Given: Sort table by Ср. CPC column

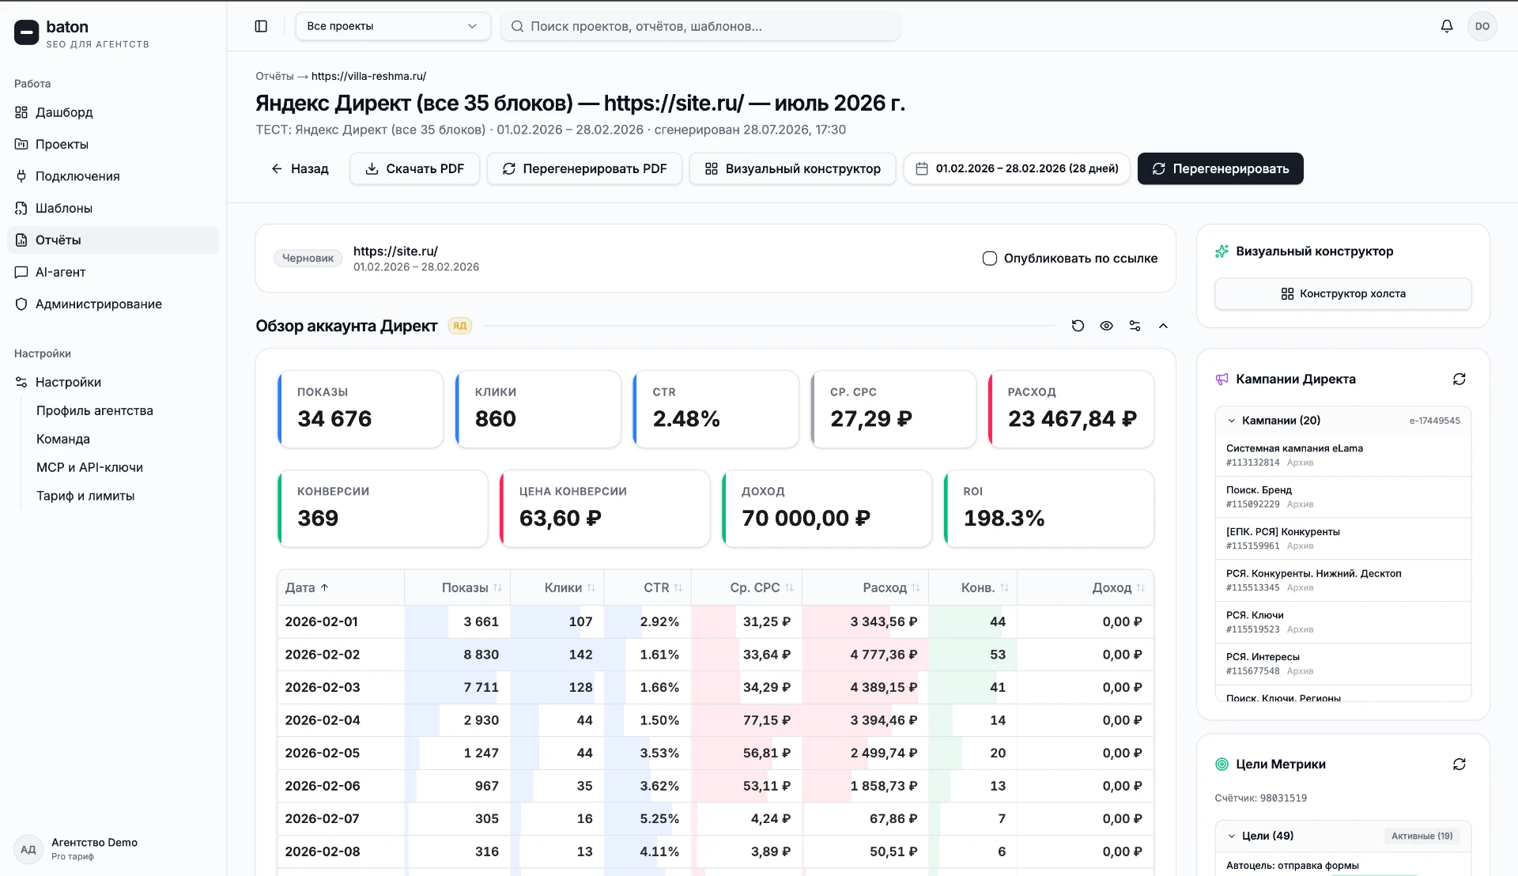Looking at the screenshot, I should click(x=761, y=587).
